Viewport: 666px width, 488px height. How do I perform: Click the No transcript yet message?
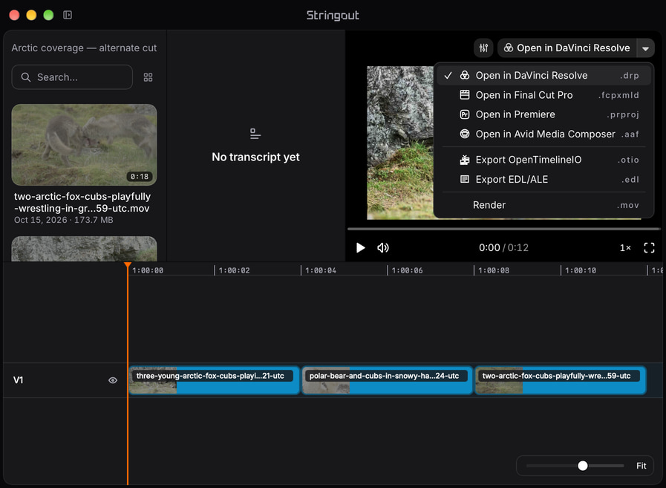[255, 157]
